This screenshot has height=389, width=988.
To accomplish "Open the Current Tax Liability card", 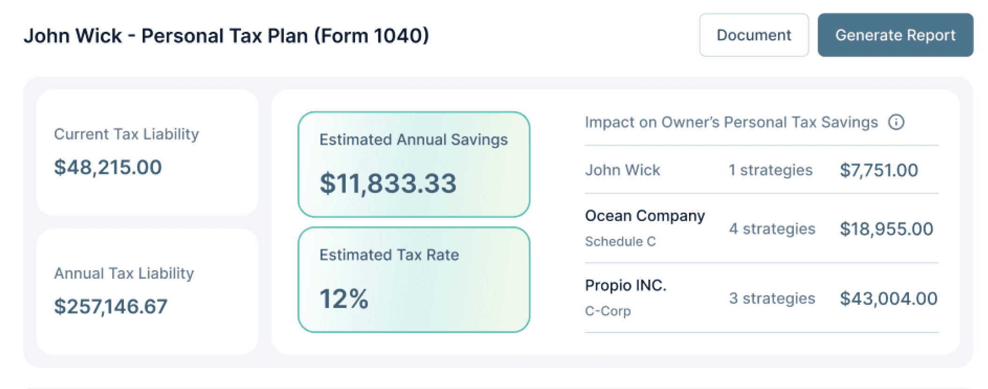I will pos(147,152).
